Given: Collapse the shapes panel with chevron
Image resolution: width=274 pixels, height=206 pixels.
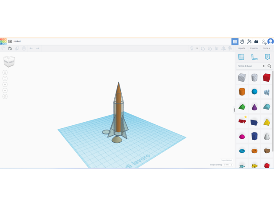Looking at the screenshot, I should (234, 110).
